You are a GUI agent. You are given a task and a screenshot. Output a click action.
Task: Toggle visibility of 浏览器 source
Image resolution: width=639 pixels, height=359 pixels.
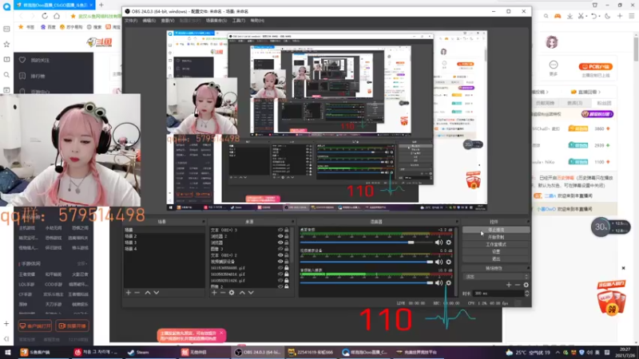pos(280,243)
